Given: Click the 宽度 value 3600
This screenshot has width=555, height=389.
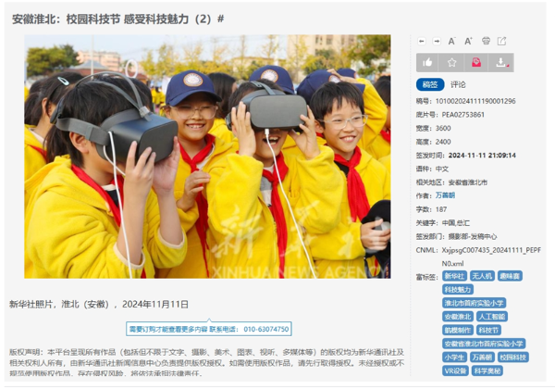Looking at the screenshot, I should pyautogui.click(x=443, y=128).
